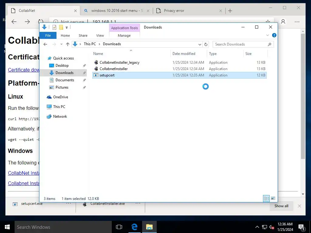Open the Edge profile icon
This screenshot has width=311, height=233.
coord(283,22)
